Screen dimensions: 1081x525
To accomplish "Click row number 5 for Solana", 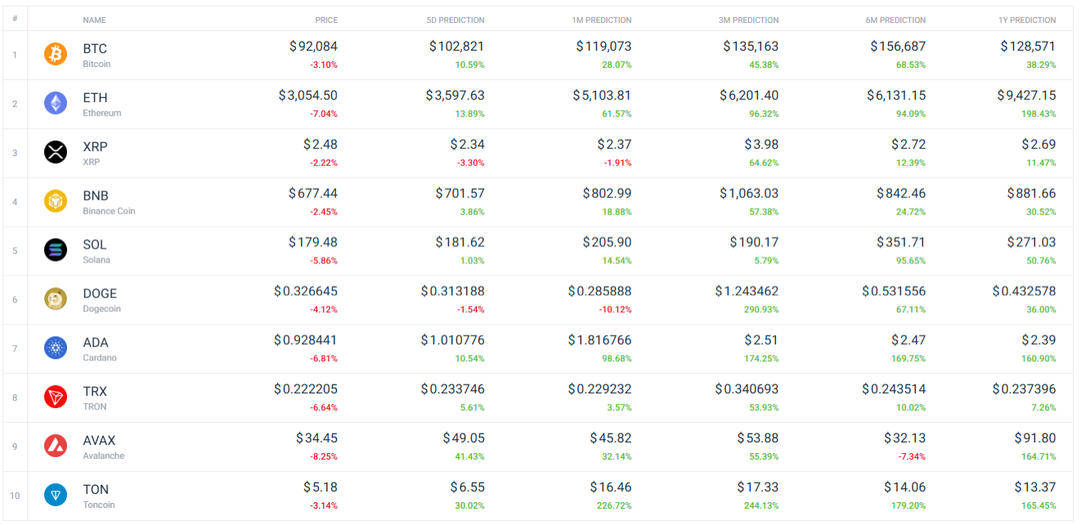I will coord(14,250).
